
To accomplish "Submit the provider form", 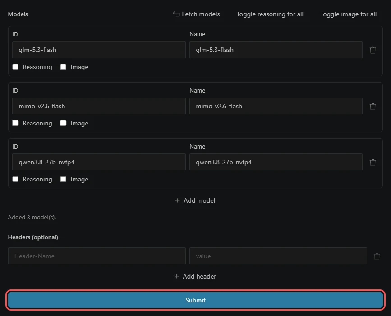I will (195, 300).
